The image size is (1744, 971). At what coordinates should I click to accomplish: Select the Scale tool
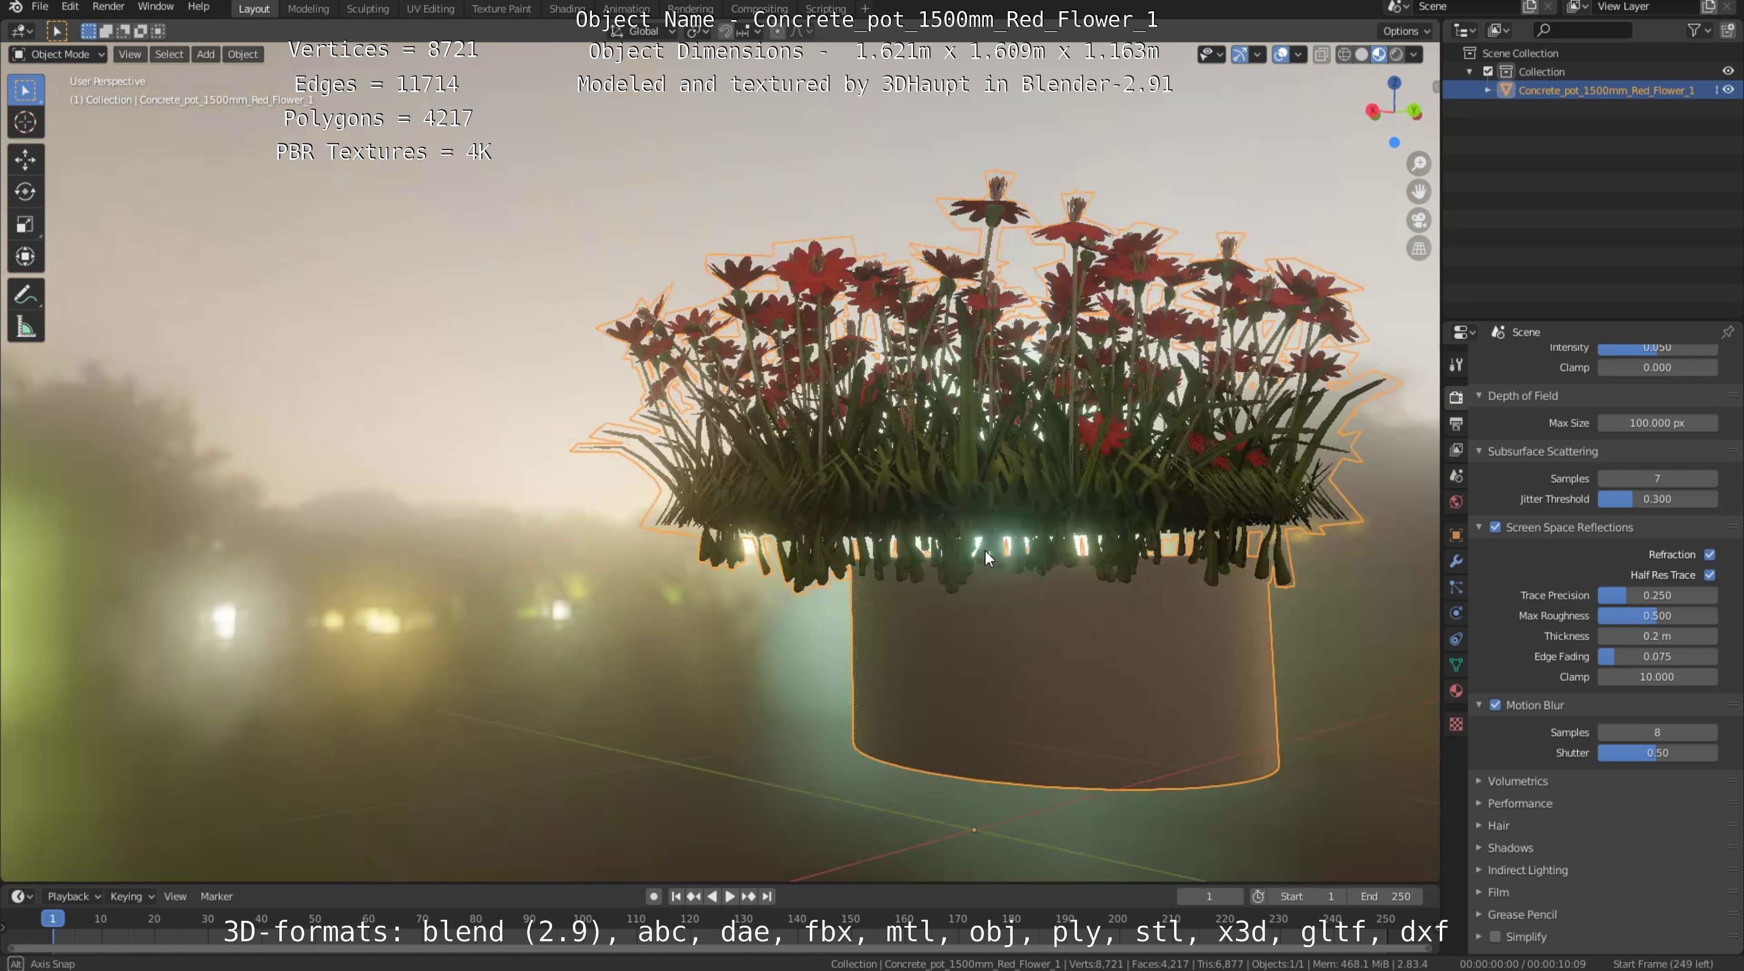pyautogui.click(x=26, y=224)
